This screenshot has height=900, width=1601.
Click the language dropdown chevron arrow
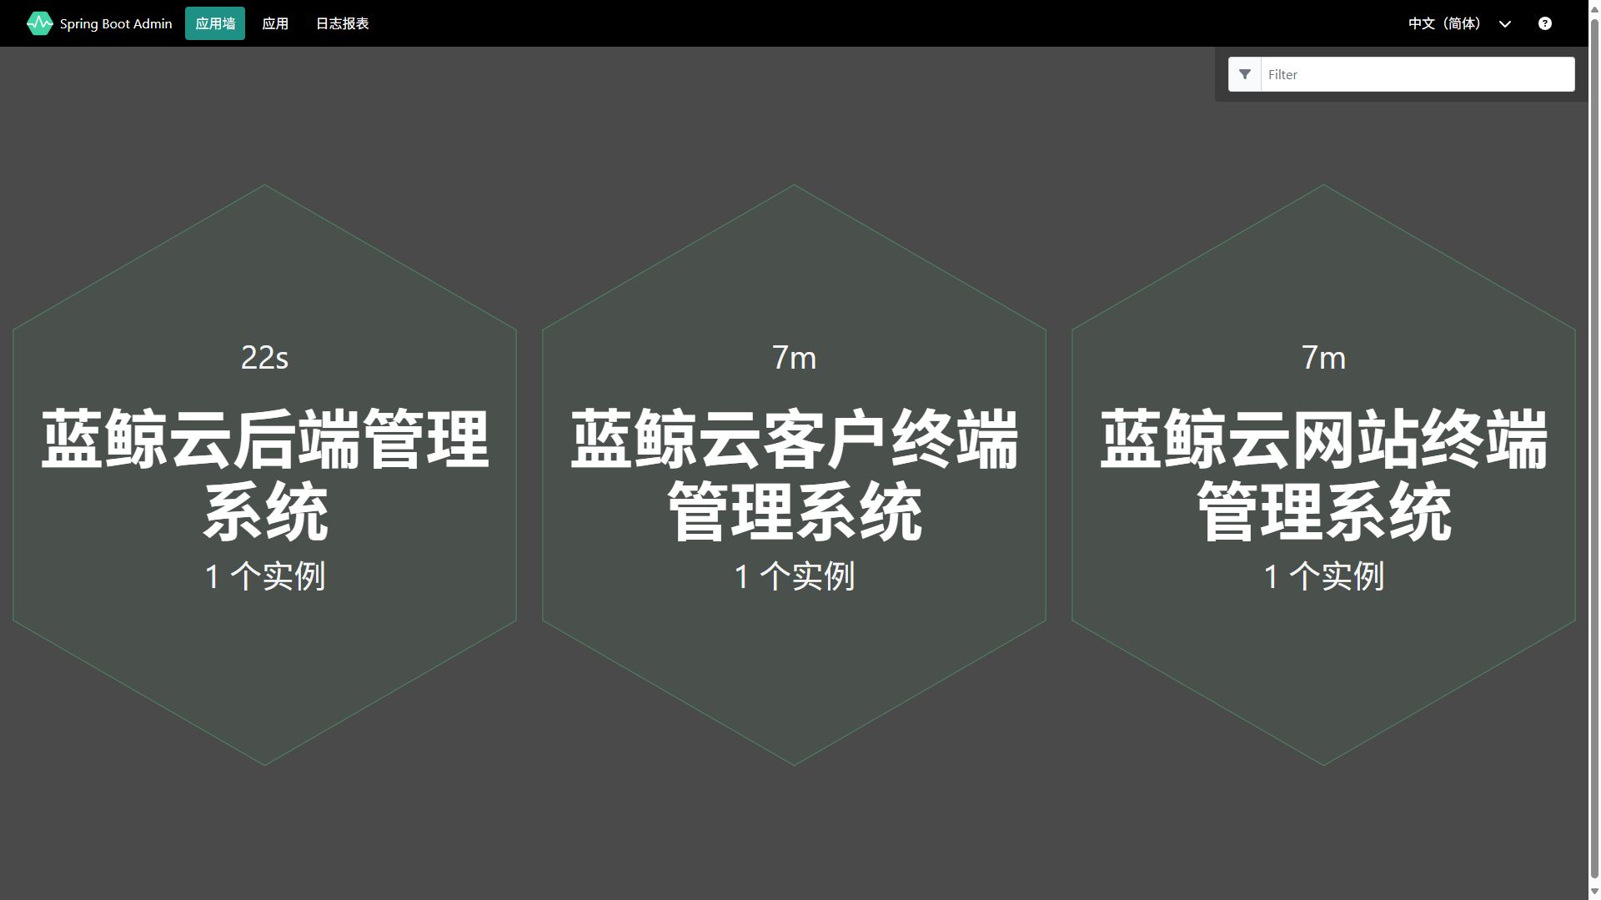(1504, 24)
